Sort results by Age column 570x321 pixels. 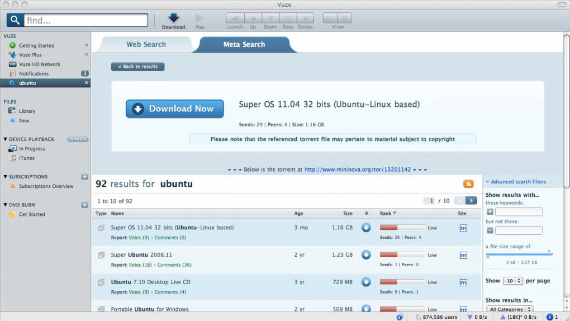pos(298,214)
